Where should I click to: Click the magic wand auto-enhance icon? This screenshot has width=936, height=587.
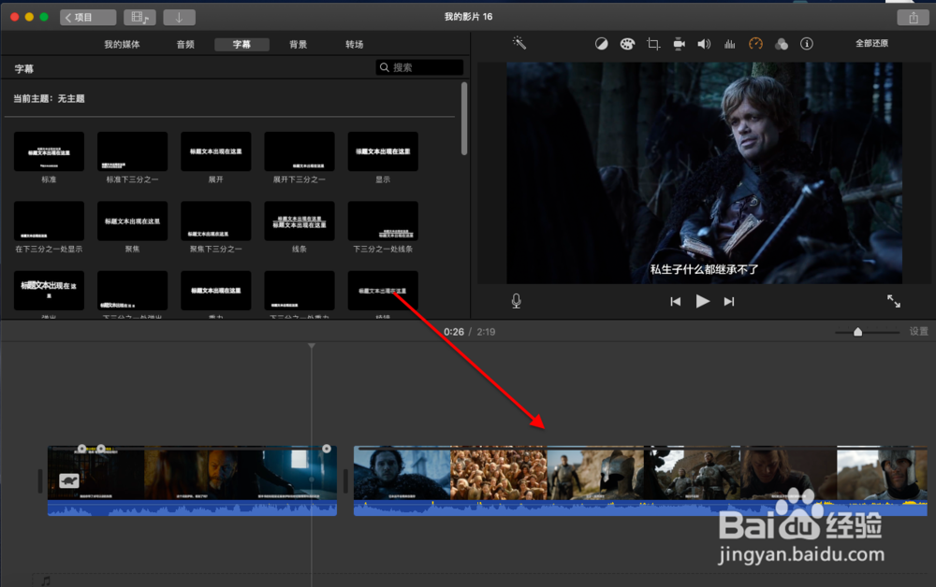519,43
